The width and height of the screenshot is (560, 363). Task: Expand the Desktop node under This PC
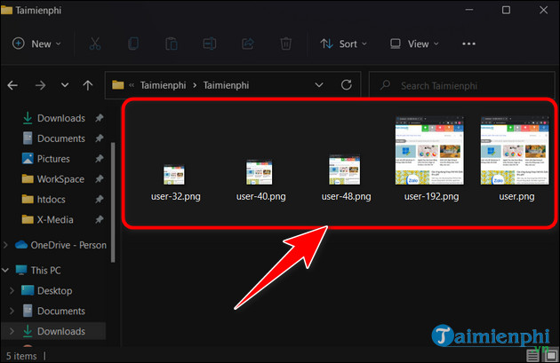[x=12, y=290]
